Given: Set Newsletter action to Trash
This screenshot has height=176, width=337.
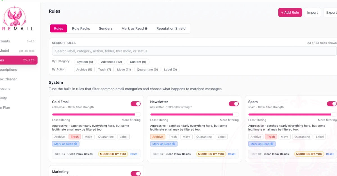Looking at the screenshot, I should point(173,137).
